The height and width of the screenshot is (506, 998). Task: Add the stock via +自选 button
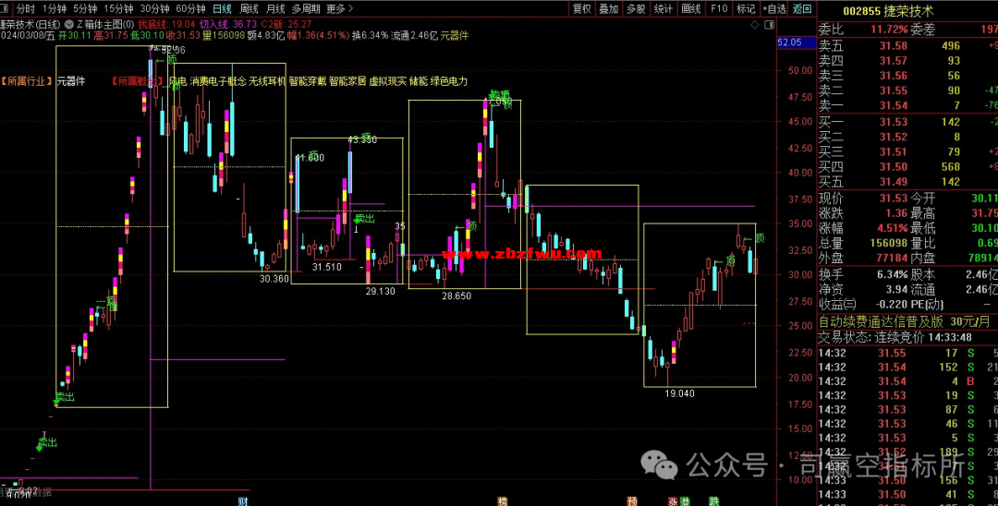coord(774,8)
